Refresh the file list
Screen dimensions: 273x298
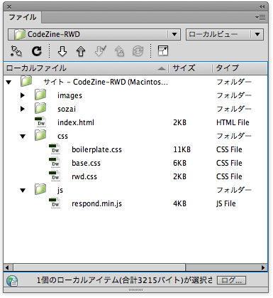(37, 51)
